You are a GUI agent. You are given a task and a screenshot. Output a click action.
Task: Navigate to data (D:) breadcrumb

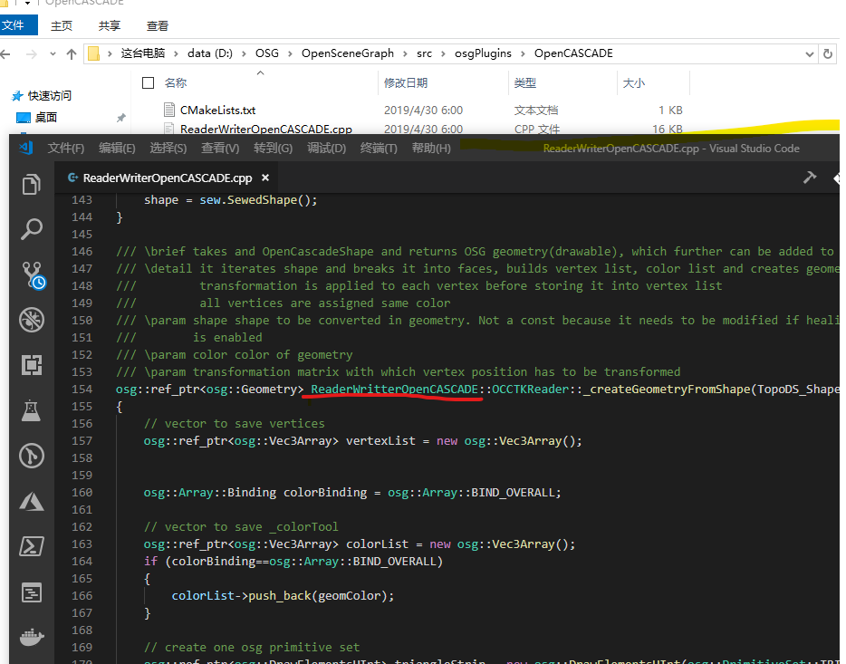[x=210, y=53]
